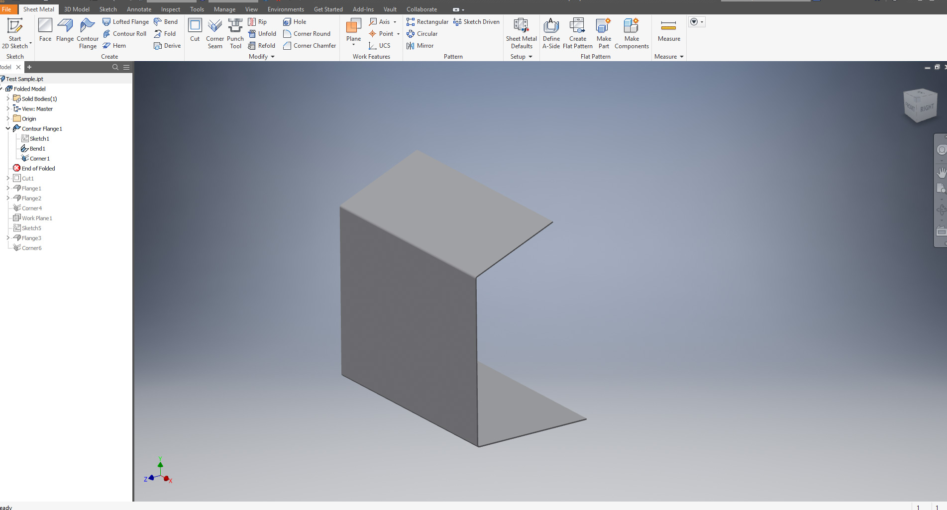The height and width of the screenshot is (510, 947).
Task: Open the Setup panel dropdown
Action: coord(530,57)
